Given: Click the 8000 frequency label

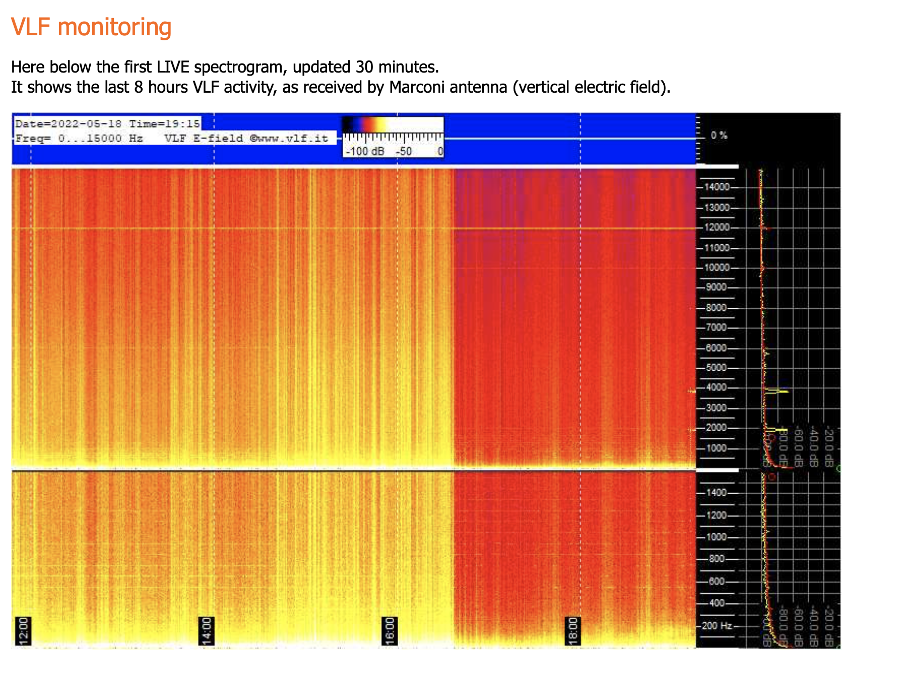Looking at the screenshot, I should click(x=717, y=308).
